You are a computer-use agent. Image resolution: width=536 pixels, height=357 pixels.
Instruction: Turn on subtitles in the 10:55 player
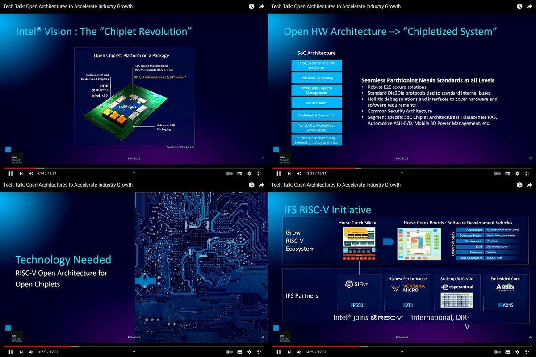[239, 352]
